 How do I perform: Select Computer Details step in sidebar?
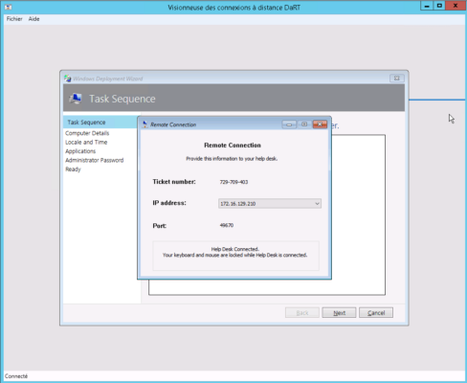coord(87,133)
